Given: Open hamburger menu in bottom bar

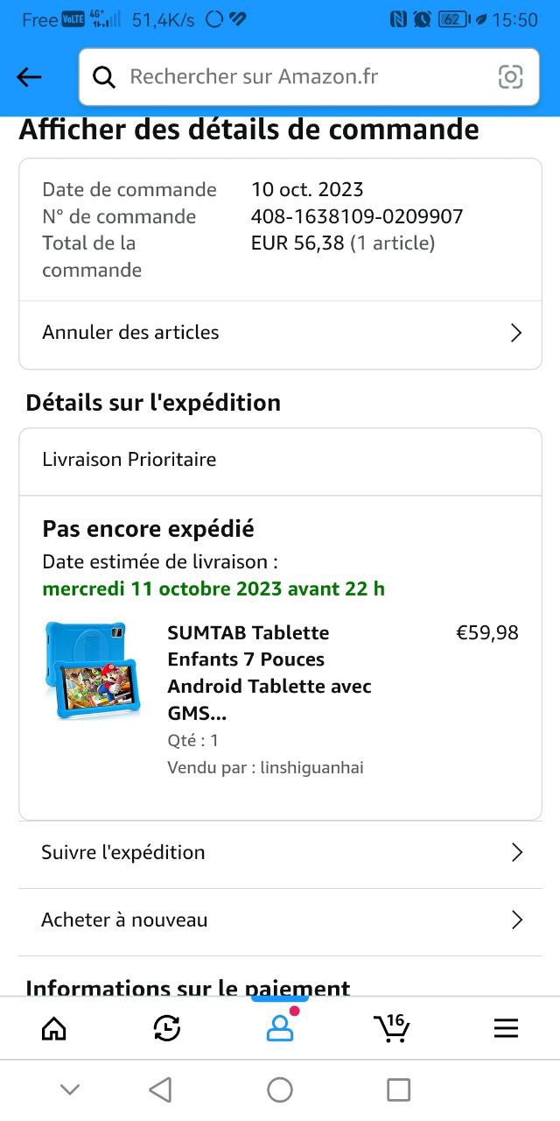Looking at the screenshot, I should (x=506, y=1028).
